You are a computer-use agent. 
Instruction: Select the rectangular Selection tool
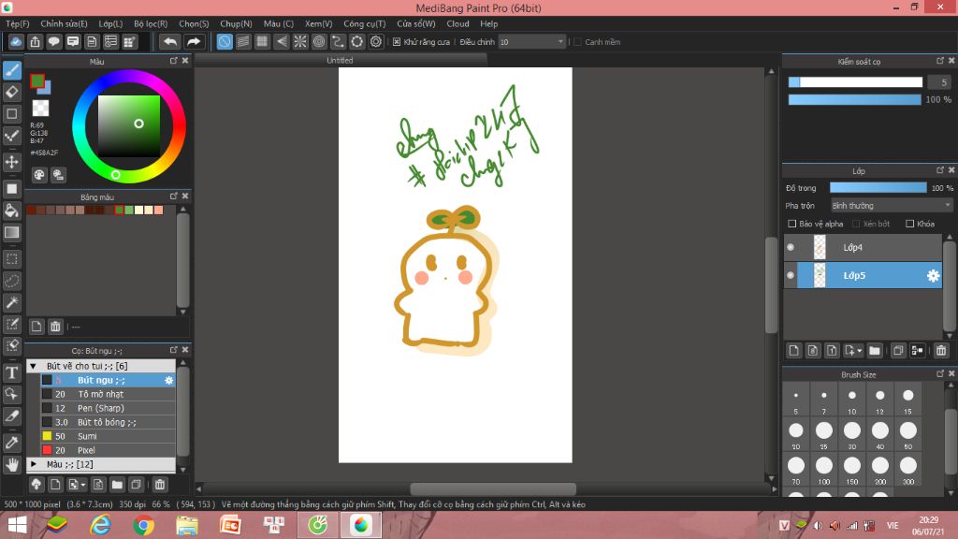[11, 259]
